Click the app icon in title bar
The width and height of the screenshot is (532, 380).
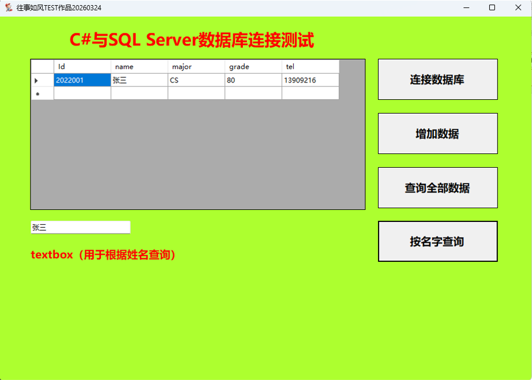coord(9,7)
